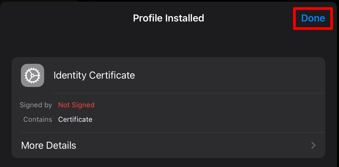
Task: Click the Certificate value beside Contains
Action: coord(75,119)
